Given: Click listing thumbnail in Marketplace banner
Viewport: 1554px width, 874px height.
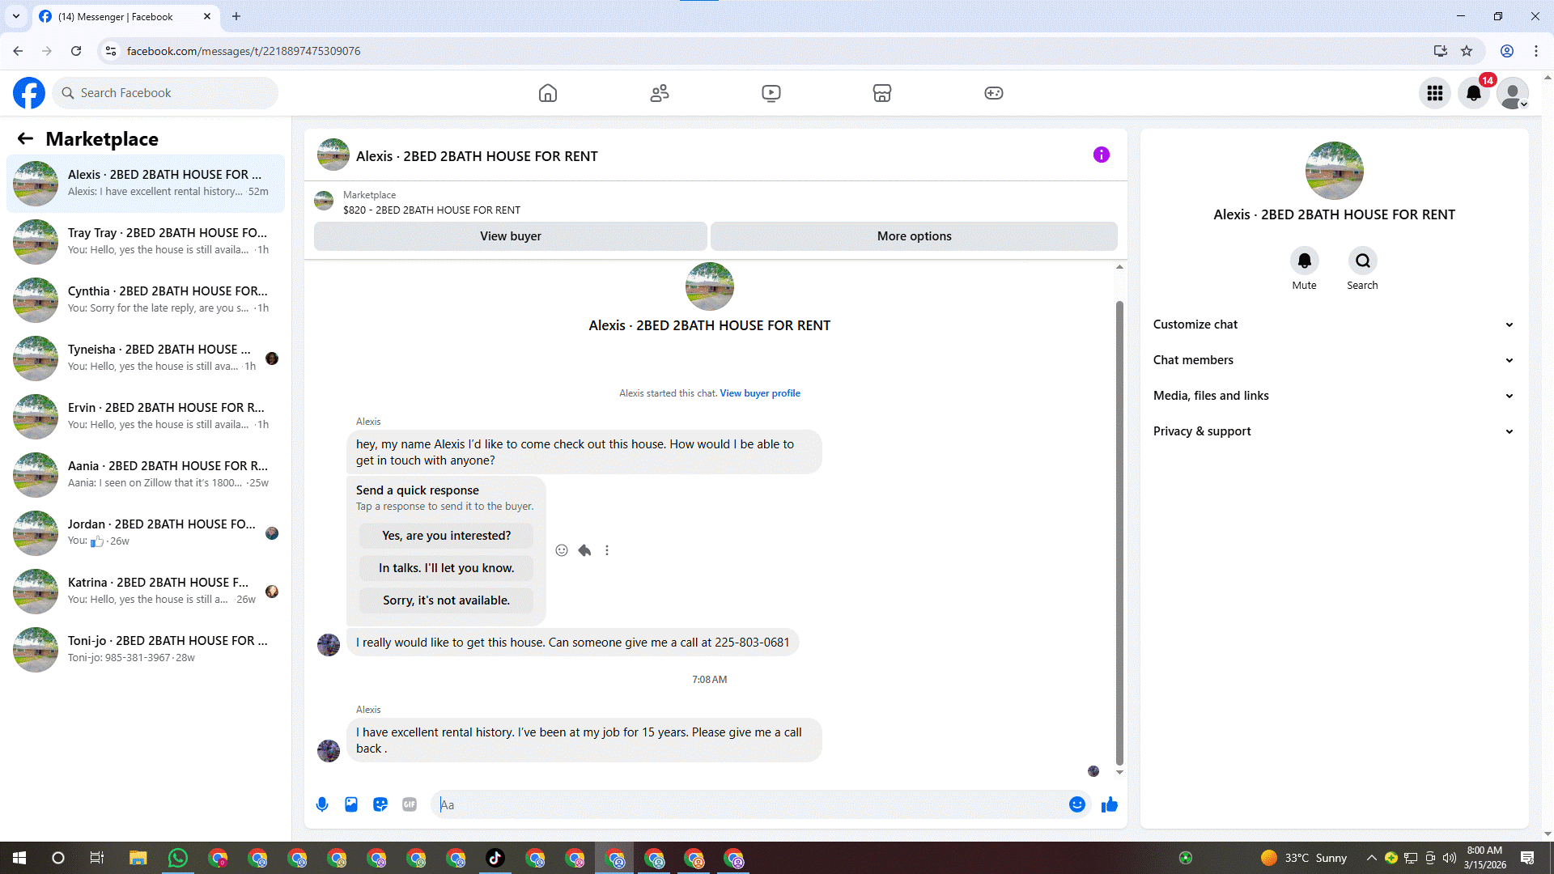Looking at the screenshot, I should click(324, 201).
